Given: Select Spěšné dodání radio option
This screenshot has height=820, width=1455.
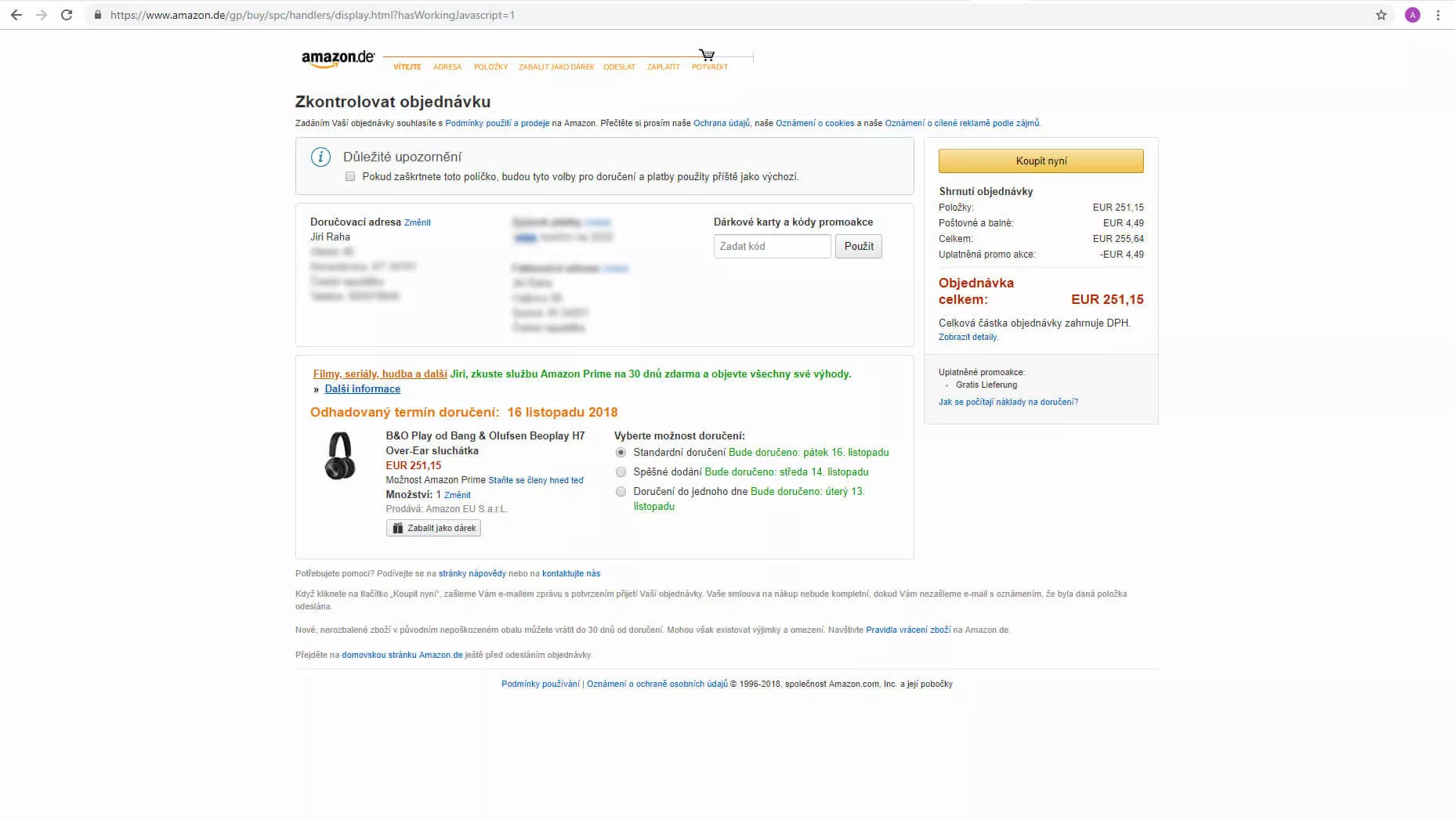Looking at the screenshot, I should [x=621, y=472].
